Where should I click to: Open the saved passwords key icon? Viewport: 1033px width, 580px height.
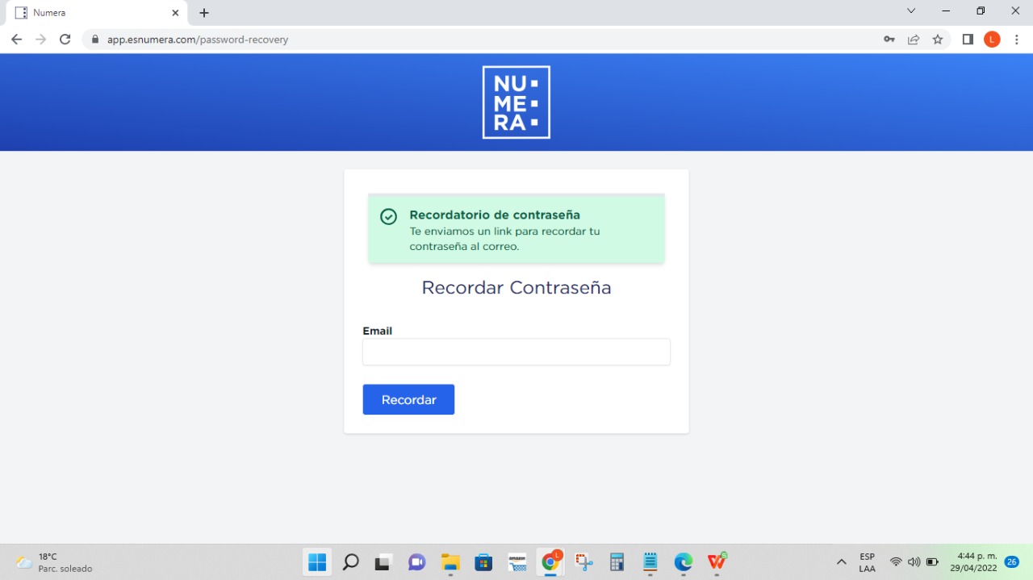click(x=889, y=40)
